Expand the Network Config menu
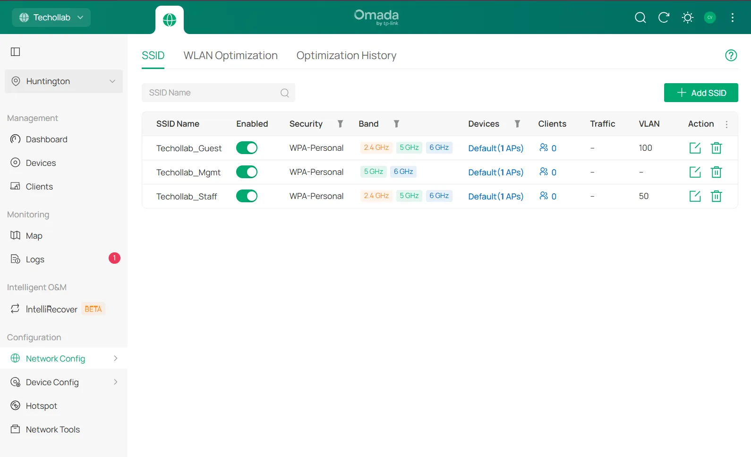Image resolution: width=751 pixels, height=457 pixels. 64,358
